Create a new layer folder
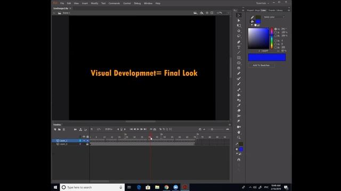The width and height of the screenshot is (341, 191). pyautogui.click(x=59, y=129)
